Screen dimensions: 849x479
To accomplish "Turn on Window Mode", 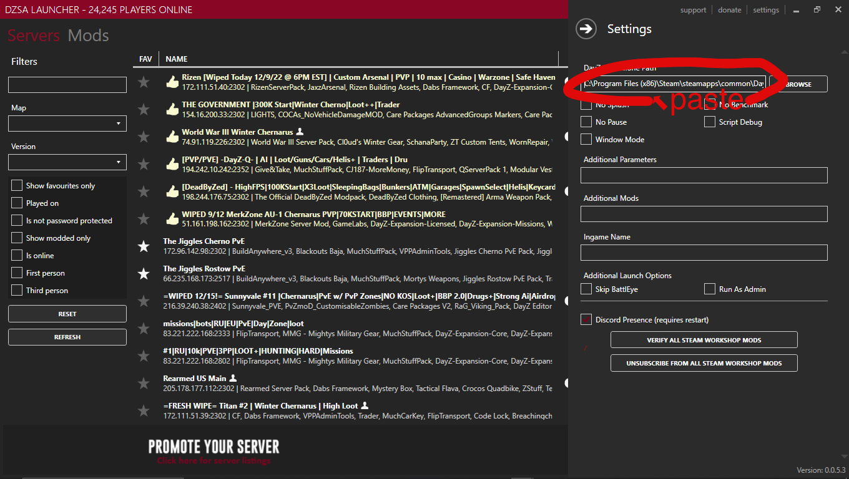I will point(586,139).
